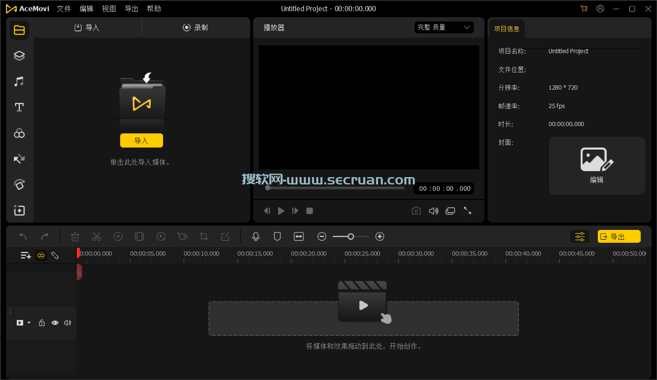Click the playback clip circle icon
The width and height of the screenshot is (657, 380).
tap(161, 236)
